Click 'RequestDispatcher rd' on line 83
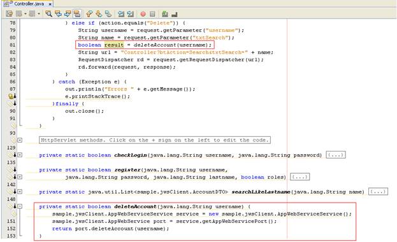397x242 pixels. click(111, 60)
